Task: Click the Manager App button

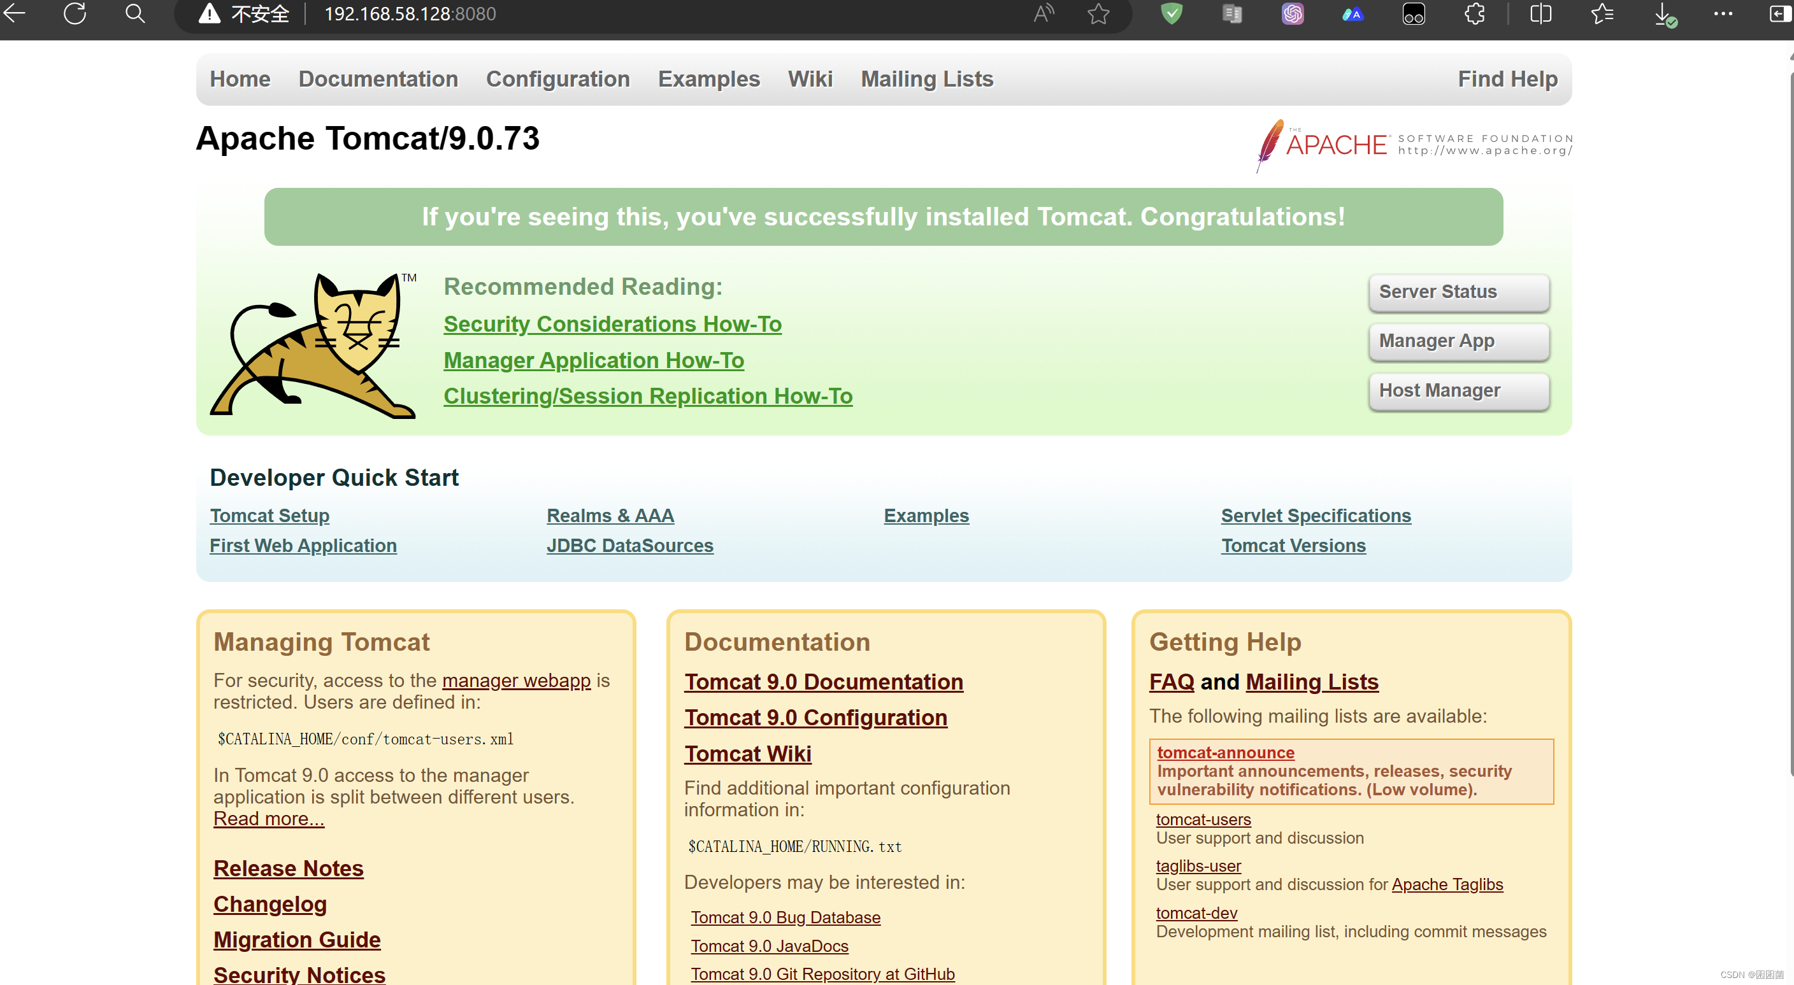Action: point(1459,341)
